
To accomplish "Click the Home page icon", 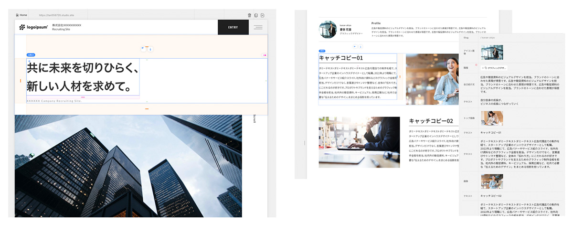I will [17, 15].
